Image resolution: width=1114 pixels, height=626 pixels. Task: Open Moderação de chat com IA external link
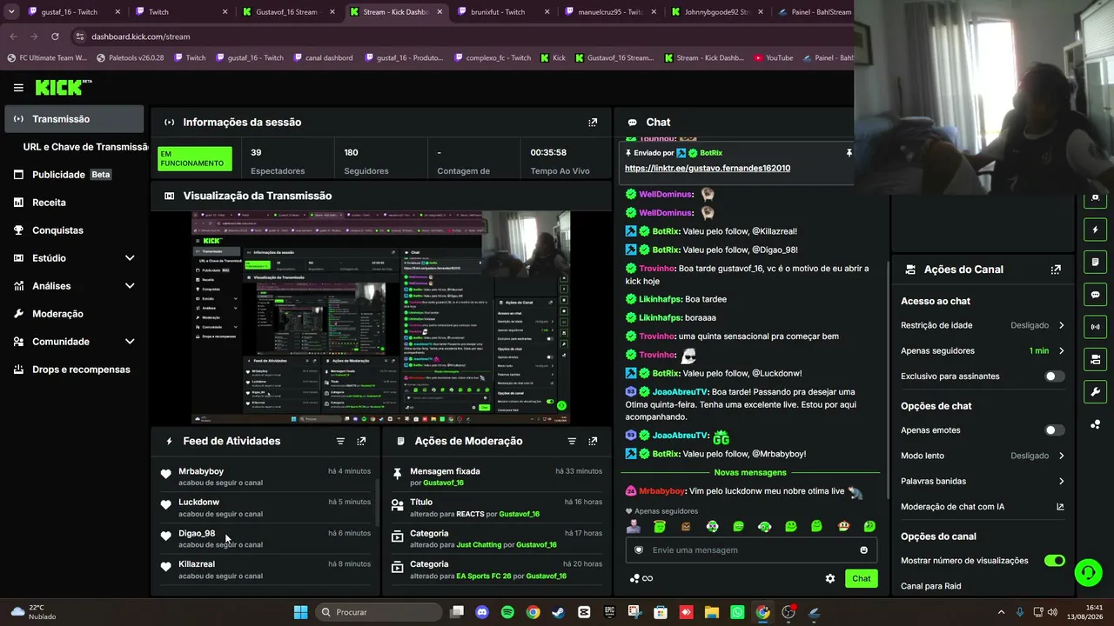coord(1060,507)
